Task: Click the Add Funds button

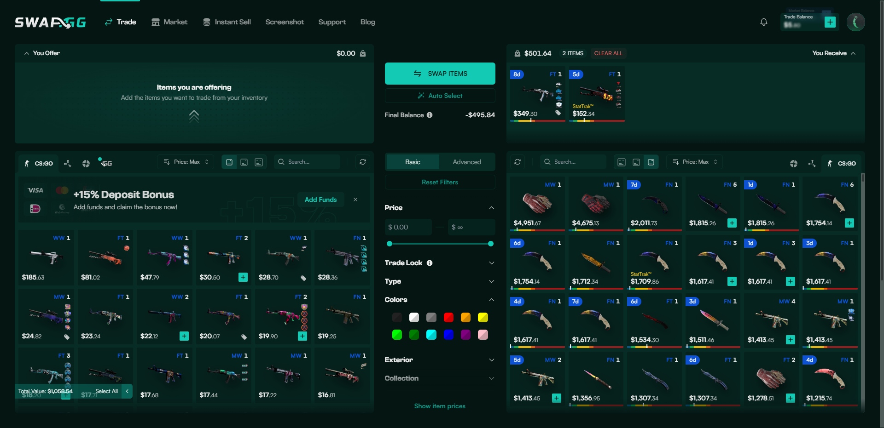Action: coord(320,200)
